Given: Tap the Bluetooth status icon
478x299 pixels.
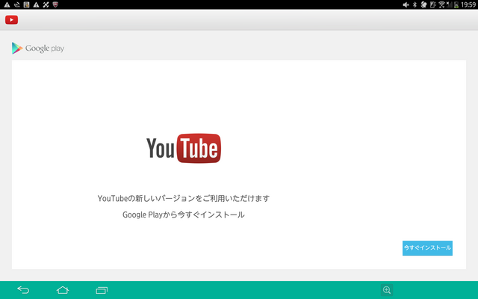Looking at the screenshot, I should [x=415, y=4].
